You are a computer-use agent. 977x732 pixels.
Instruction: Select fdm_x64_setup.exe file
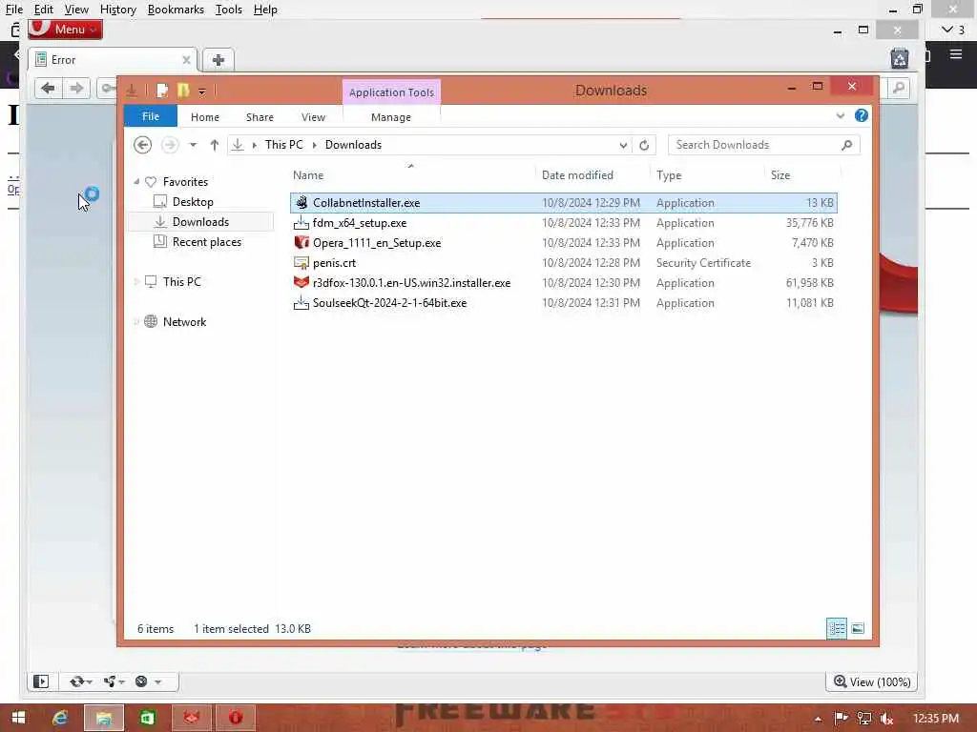click(x=563, y=223)
